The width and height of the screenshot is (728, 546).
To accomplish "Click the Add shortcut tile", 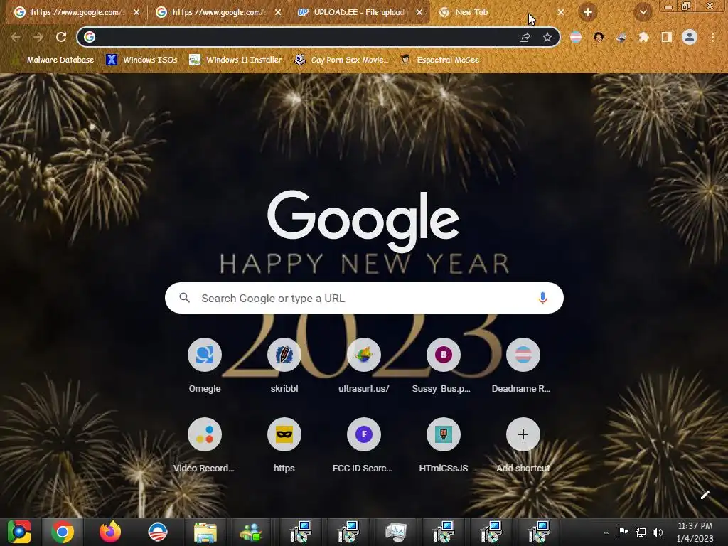I will 523,446.
